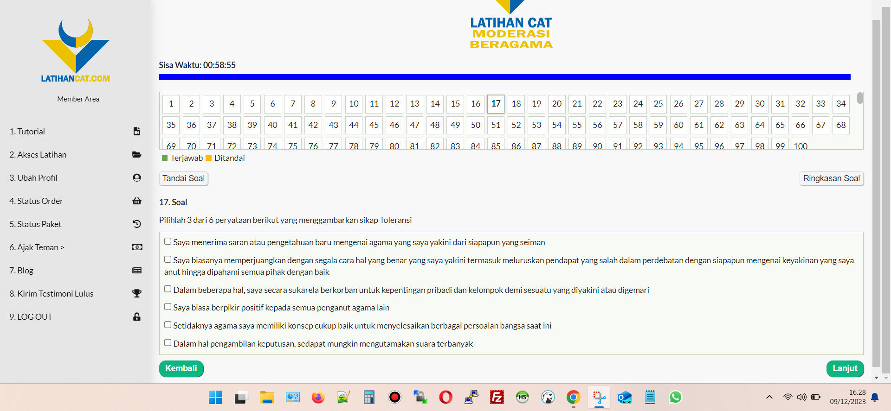The height and width of the screenshot is (411, 891).
Task: Click the history icon beside Status Paket
Action: point(136,224)
